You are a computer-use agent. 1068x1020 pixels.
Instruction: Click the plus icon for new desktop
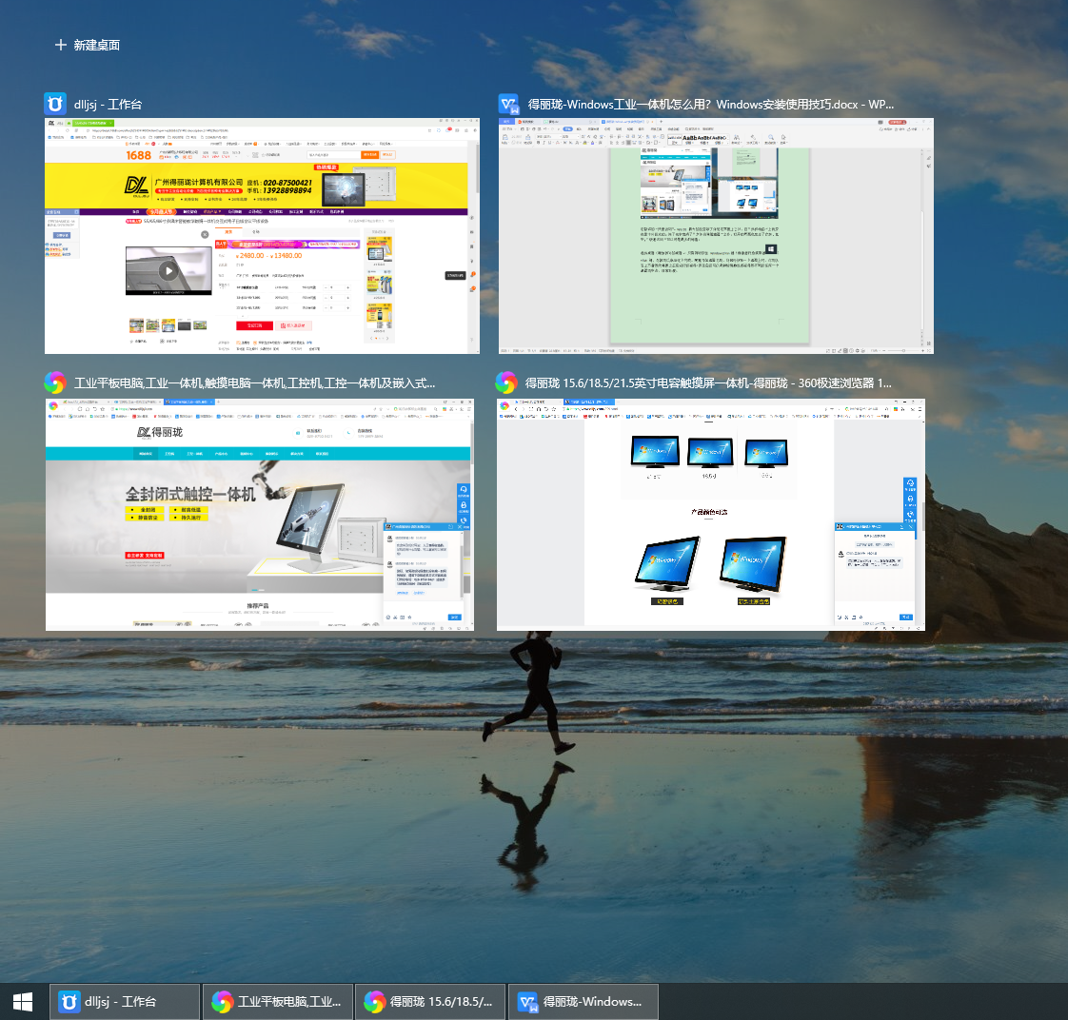[61, 45]
